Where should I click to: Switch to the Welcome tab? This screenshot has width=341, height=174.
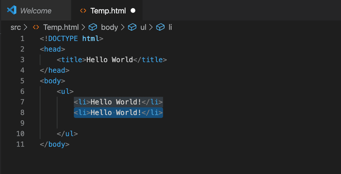(36, 11)
